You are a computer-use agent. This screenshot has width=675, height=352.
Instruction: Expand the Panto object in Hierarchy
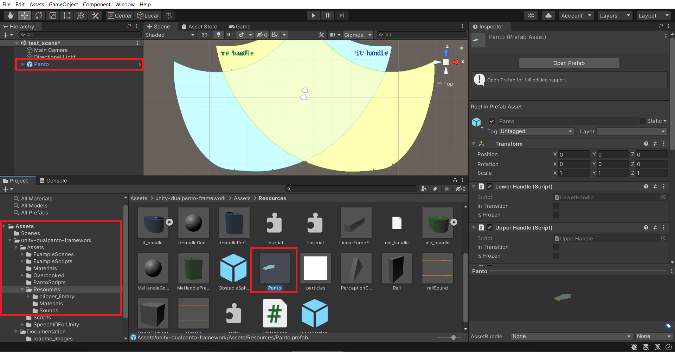coord(23,64)
